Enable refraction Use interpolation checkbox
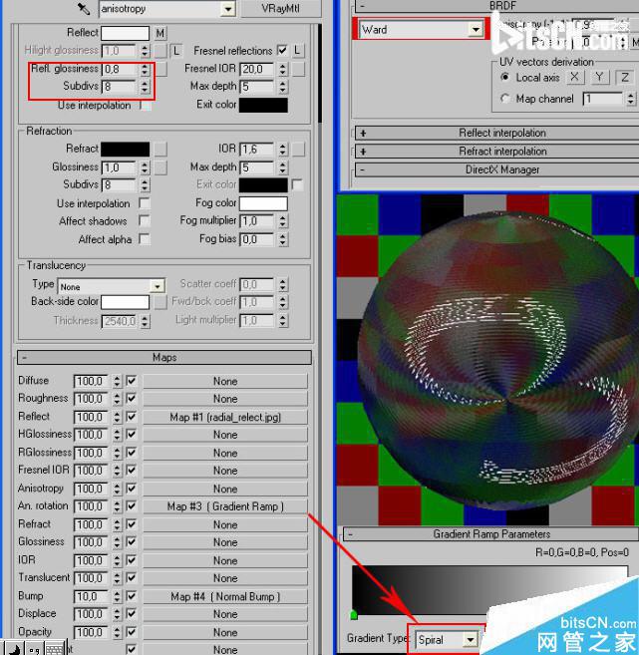Viewport: 639px width, 655px height. (145, 203)
